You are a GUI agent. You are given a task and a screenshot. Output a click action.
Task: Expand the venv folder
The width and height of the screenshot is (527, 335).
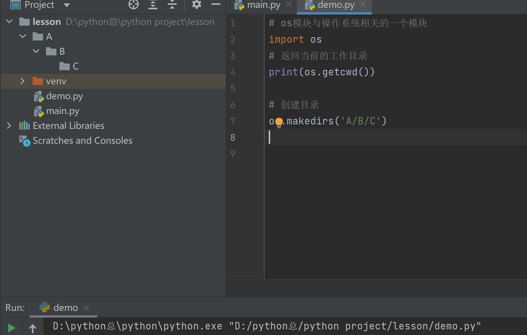tap(23, 81)
